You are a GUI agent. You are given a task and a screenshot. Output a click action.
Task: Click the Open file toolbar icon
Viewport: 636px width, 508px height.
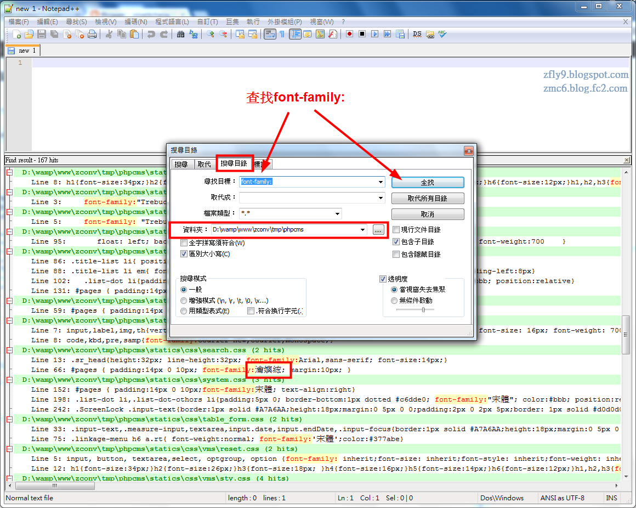pyautogui.click(x=29, y=35)
